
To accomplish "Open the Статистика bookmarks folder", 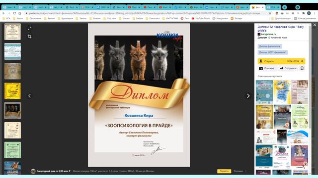I will point(153,18).
